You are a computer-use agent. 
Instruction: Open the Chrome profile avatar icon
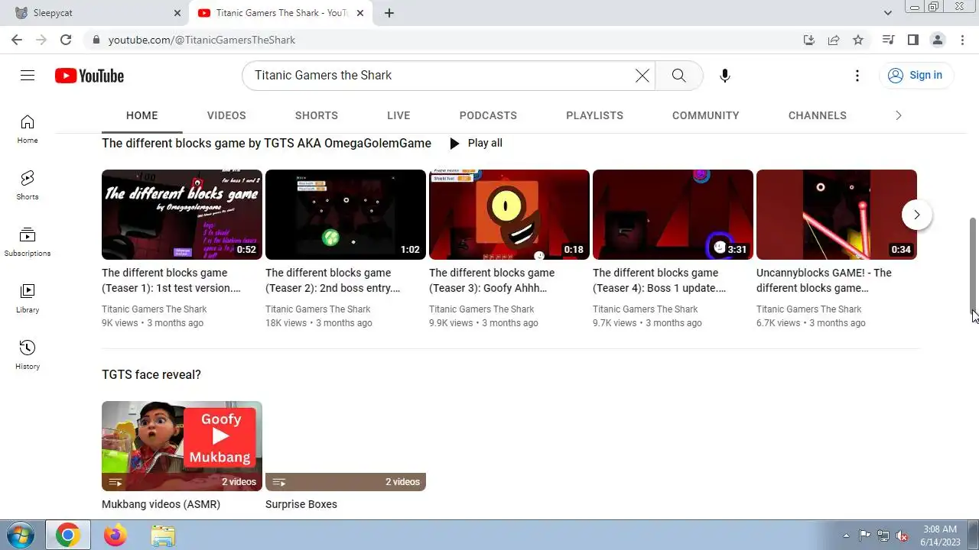(938, 40)
